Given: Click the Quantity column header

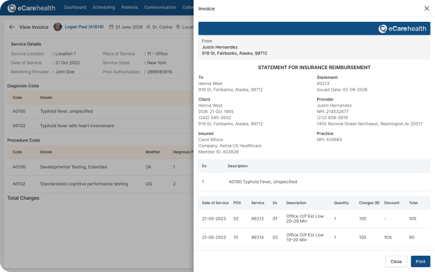Looking at the screenshot, I should pyautogui.click(x=341, y=203).
